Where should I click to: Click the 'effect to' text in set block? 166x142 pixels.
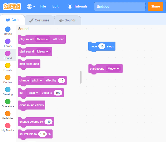47,93
